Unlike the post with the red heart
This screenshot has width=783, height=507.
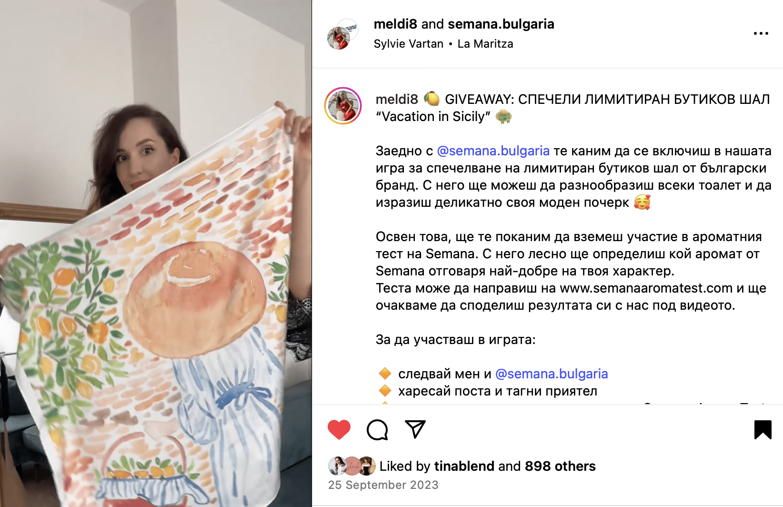(339, 430)
